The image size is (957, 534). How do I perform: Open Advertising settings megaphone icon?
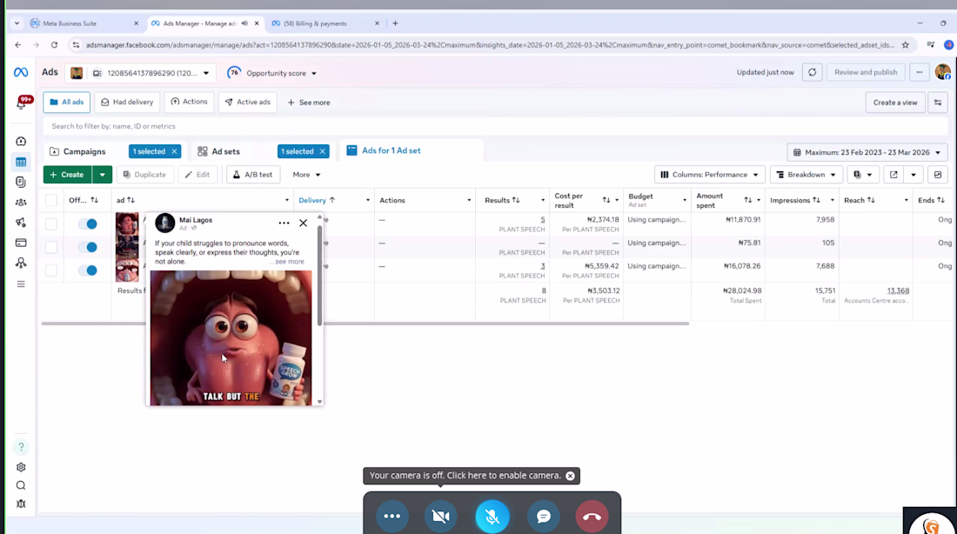coord(21,222)
